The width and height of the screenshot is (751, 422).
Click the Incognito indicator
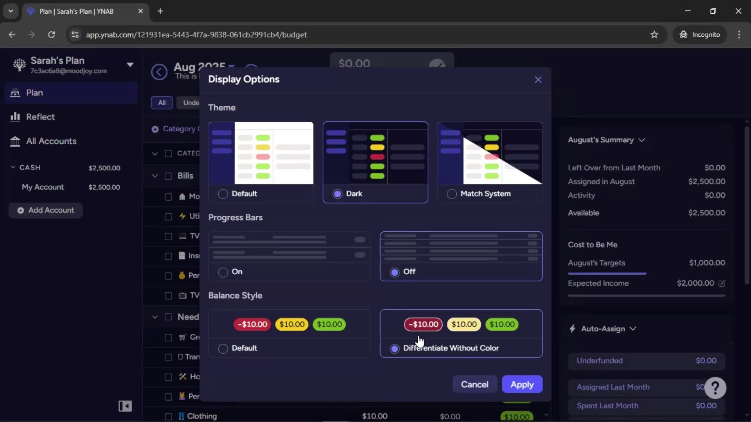click(700, 35)
